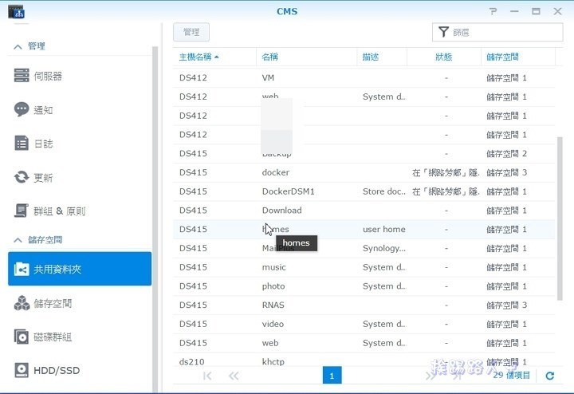Screen dimensions: 574x394
Task: Click the 名稱 column header
Action: point(269,57)
